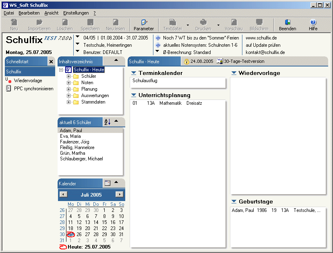Collapse the Inhaltsverzeichnis panel
The height and width of the screenshot is (253, 333).
click(116, 60)
